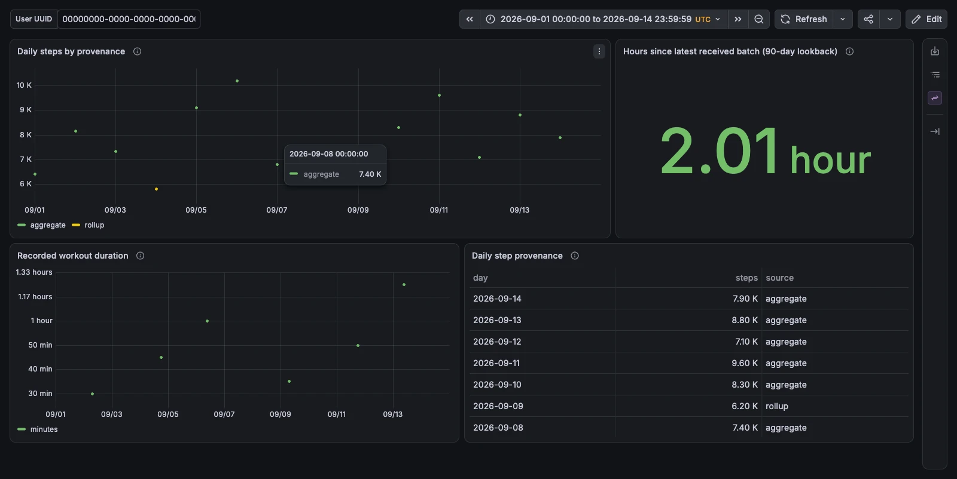Sort the table by the steps column header
The height and width of the screenshot is (479, 957).
746,278
